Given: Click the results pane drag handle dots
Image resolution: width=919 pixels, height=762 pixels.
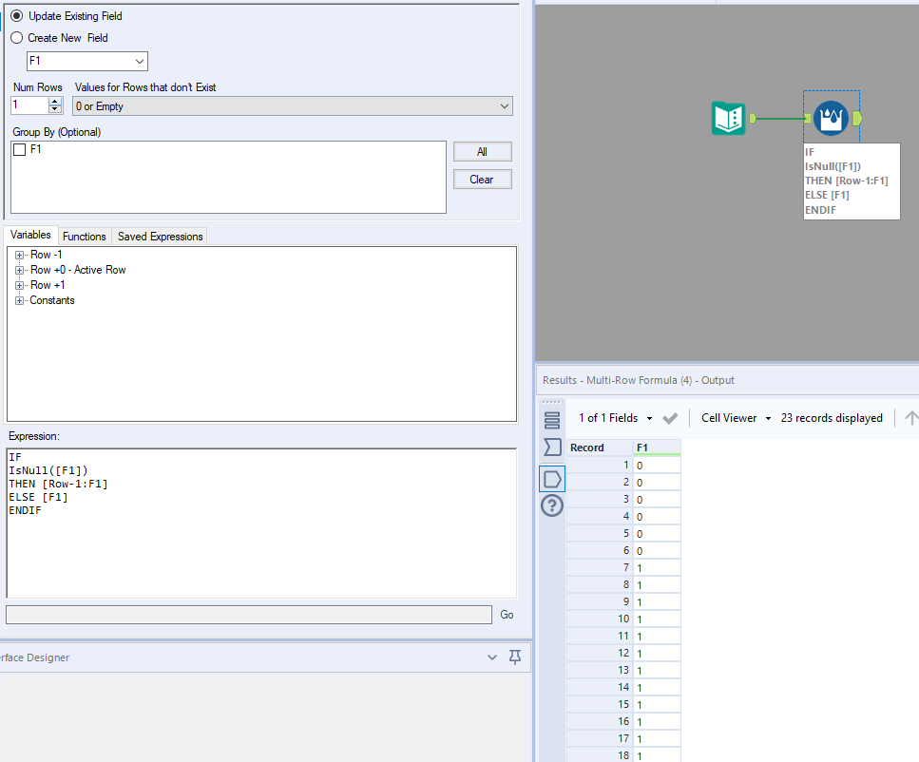Looking at the screenshot, I should pyautogui.click(x=551, y=402).
